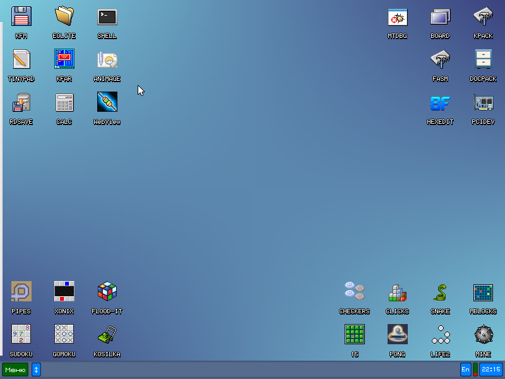
Task: Open the MINE minesweeper icon
Action: 483,334
